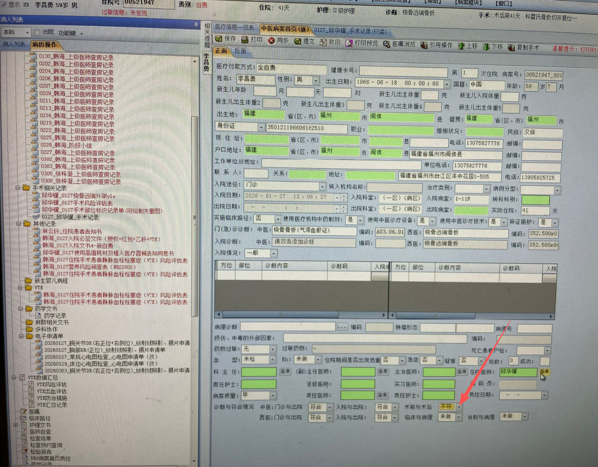Open DRG病案首页质控 item
598x467 pixels.
[51, 458]
